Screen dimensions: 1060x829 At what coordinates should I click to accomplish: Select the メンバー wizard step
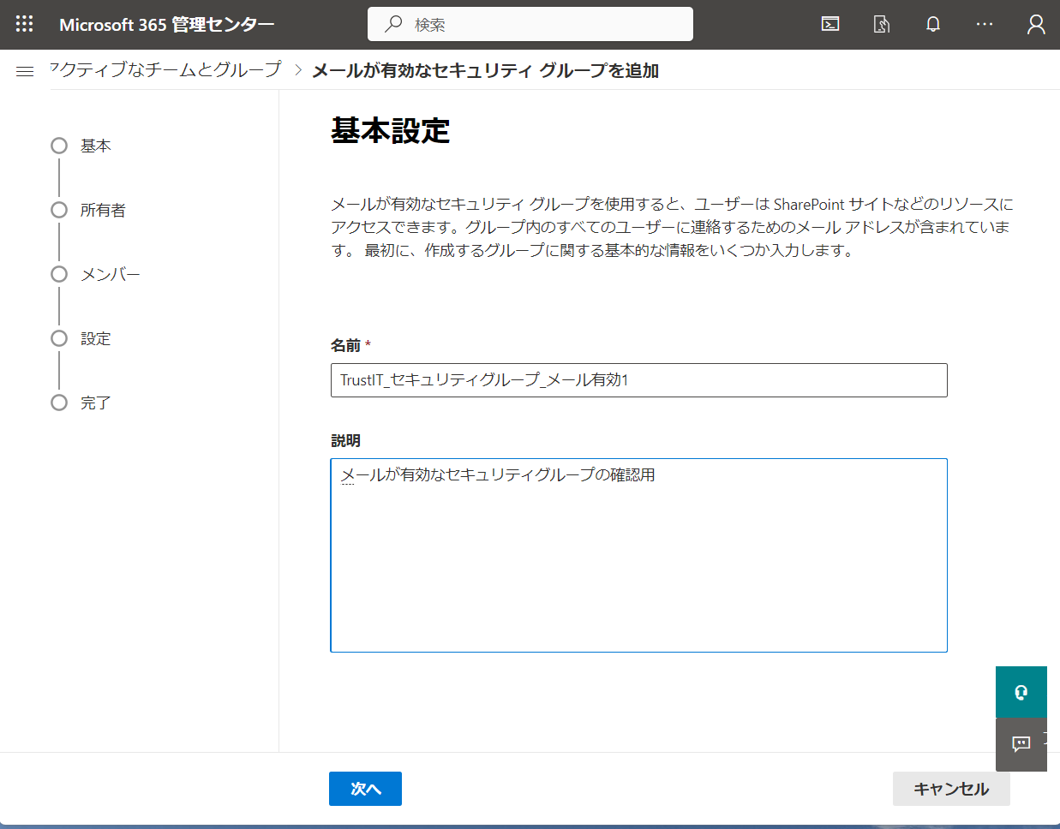[x=95, y=274]
